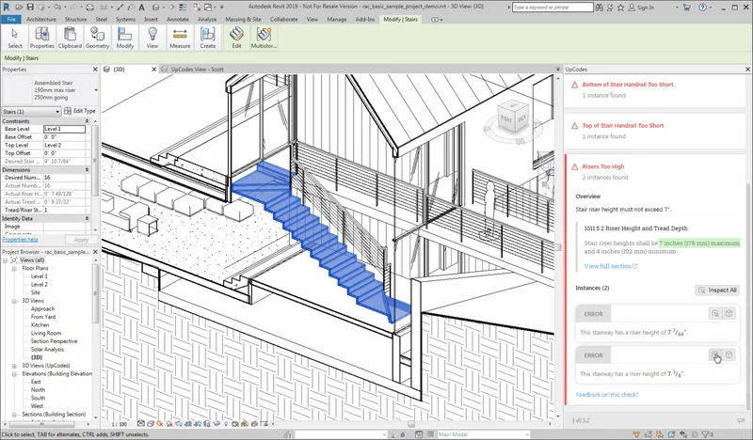Select the Geometry ribbon tool
Viewport: 753px width, 440px height.
pyautogui.click(x=97, y=37)
